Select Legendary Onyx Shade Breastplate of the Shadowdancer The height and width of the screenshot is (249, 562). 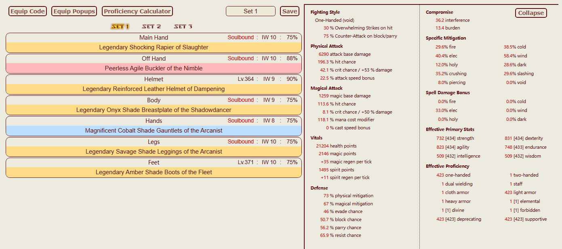pos(154,110)
